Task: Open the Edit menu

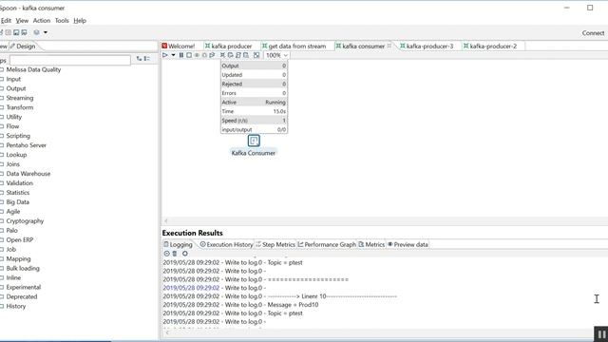Action: (x=6, y=21)
